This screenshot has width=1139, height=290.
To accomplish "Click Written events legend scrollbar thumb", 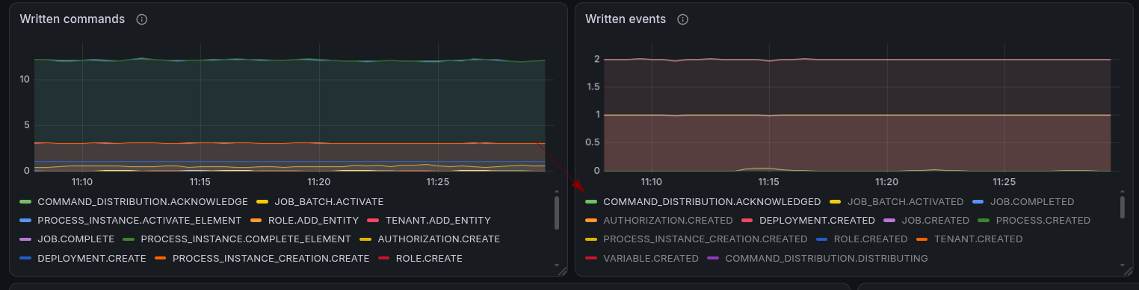I will point(1122,207).
